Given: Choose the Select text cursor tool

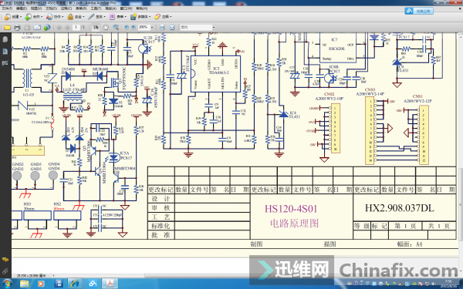Looking at the screenshot, I should coord(96,28).
